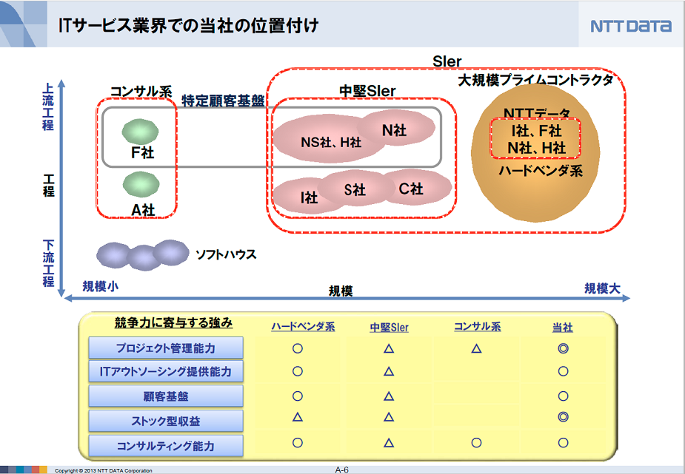Click the circle for 当社 顧客基盤
Image resolution: width=685 pixels, height=474 pixels.
coord(563,396)
